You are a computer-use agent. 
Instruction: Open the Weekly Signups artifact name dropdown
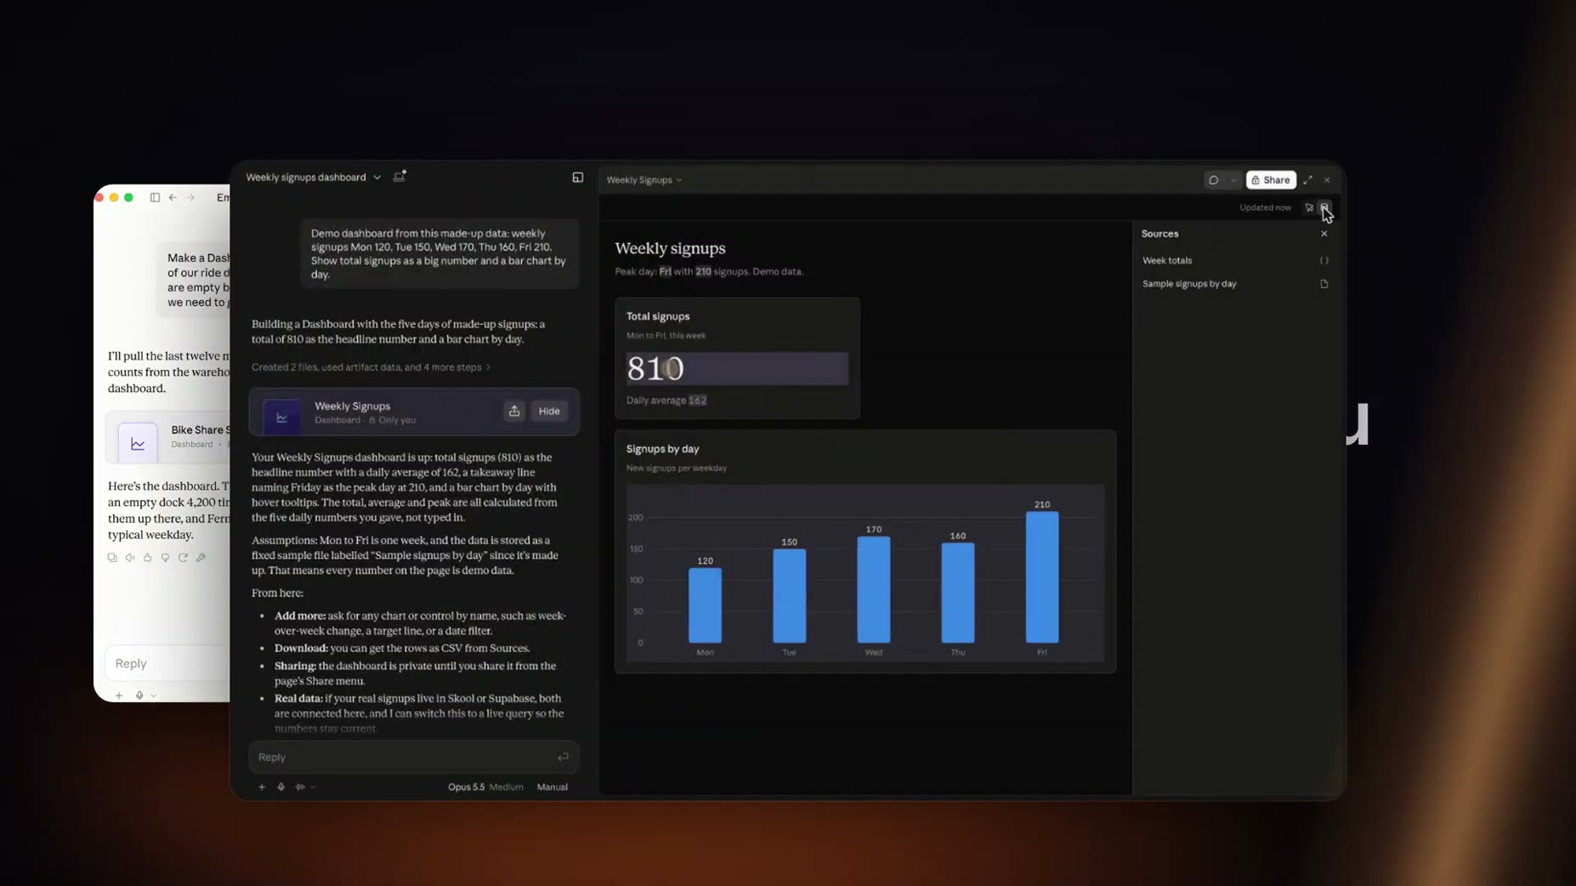pyautogui.click(x=644, y=180)
